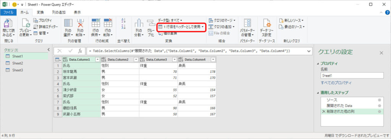Click Combine Files (Fileの結合)
391x139 pixels.
pos(219,33)
